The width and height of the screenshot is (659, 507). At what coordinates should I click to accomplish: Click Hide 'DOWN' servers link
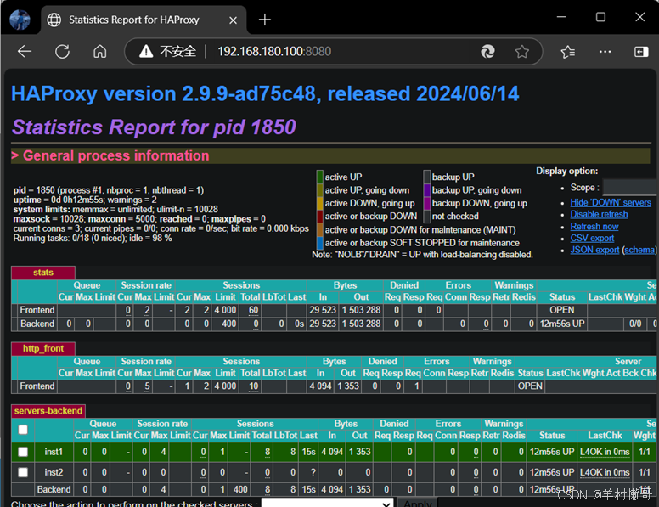click(611, 202)
